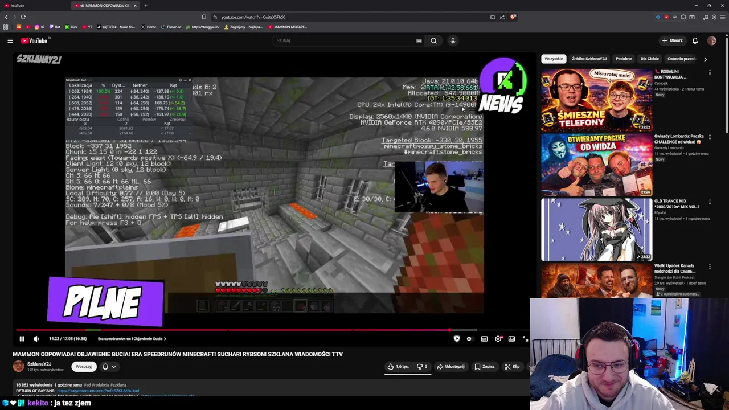Pause the video playback
The image size is (729, 410).
click(x=22, y=339)
